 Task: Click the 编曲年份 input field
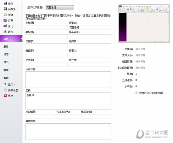(96, 116)
